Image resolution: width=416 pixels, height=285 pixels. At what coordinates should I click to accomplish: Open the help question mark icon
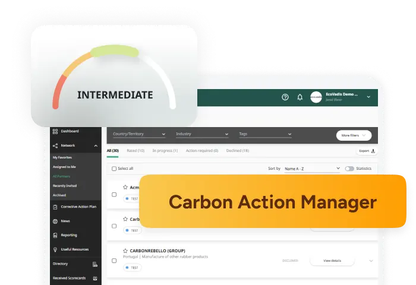[285, 97]
